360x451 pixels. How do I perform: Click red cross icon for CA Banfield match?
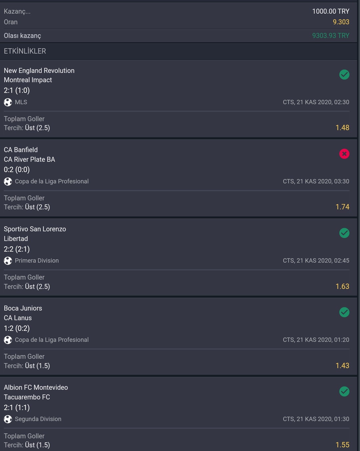tap(344, 154)
